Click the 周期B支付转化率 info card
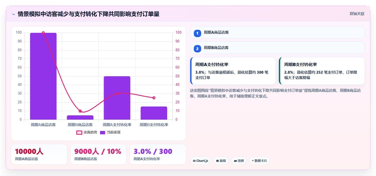This screenshot has height=176, width=376. (322, 71)
